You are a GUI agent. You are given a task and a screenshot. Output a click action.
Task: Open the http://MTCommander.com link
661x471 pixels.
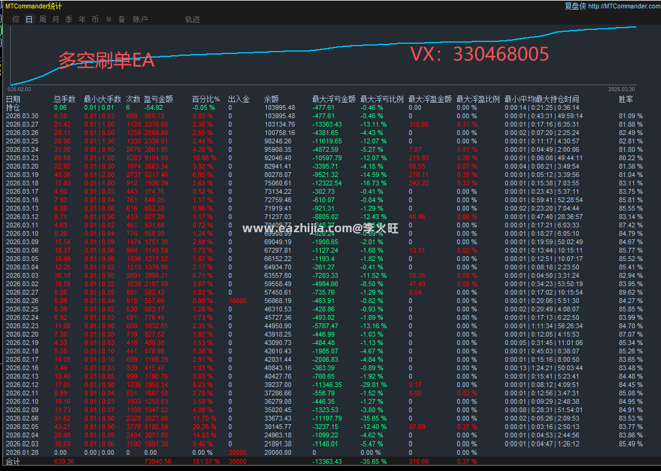624,7
